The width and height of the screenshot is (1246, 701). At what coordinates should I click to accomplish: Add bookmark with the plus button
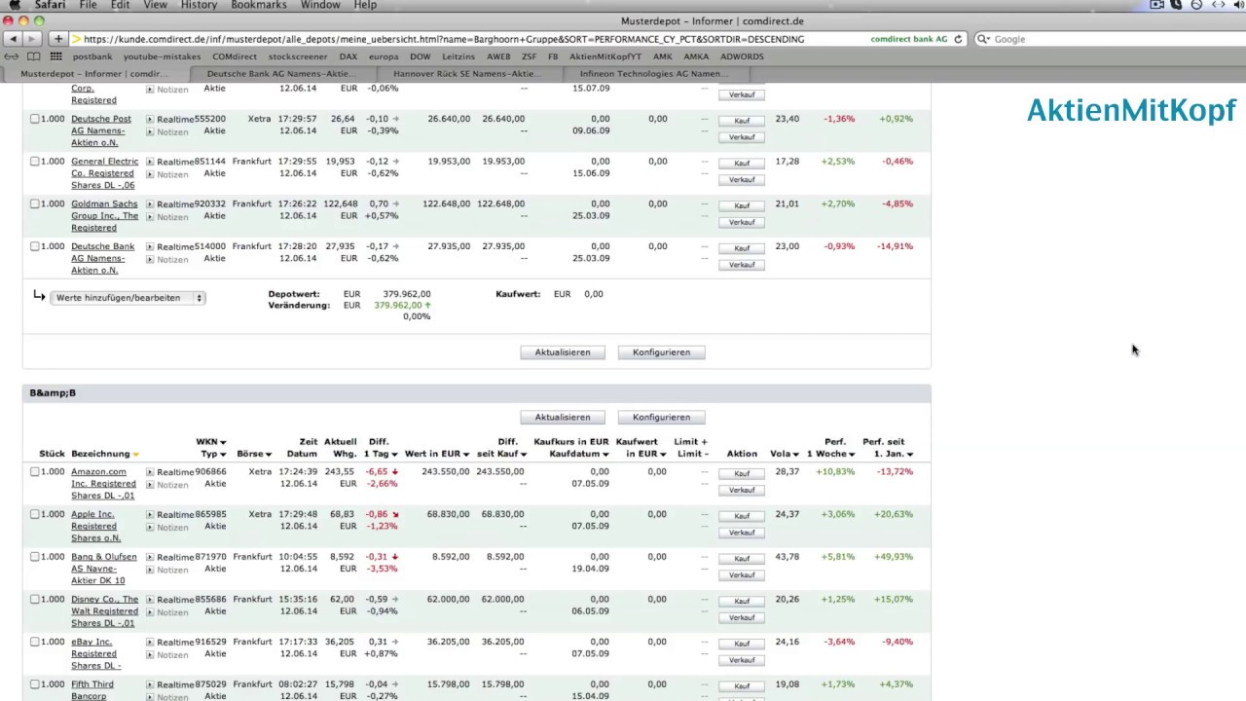tap(58, 39)
